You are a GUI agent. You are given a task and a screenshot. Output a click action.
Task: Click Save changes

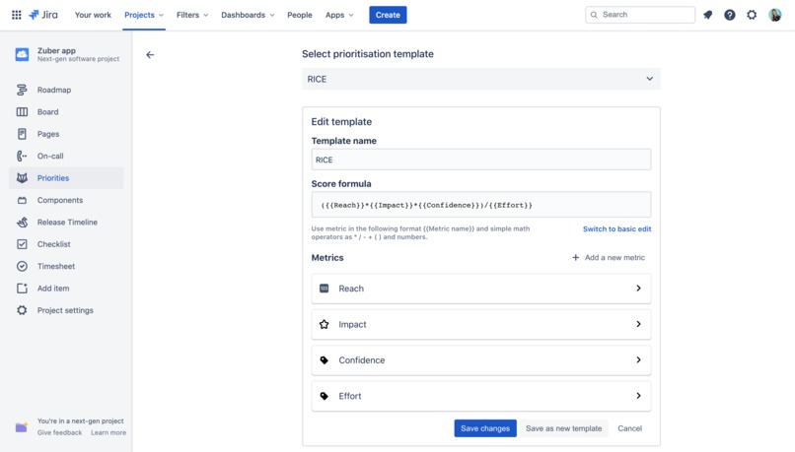click(485, 428)
